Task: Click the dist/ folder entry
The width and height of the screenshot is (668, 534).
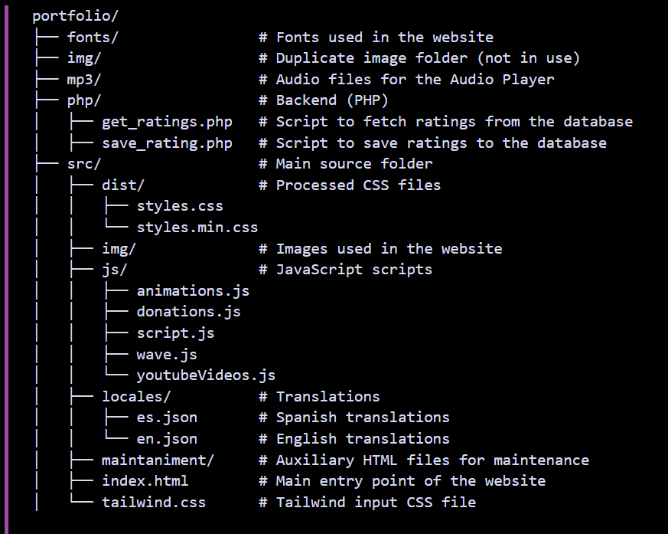Action: tap(123, 185)
